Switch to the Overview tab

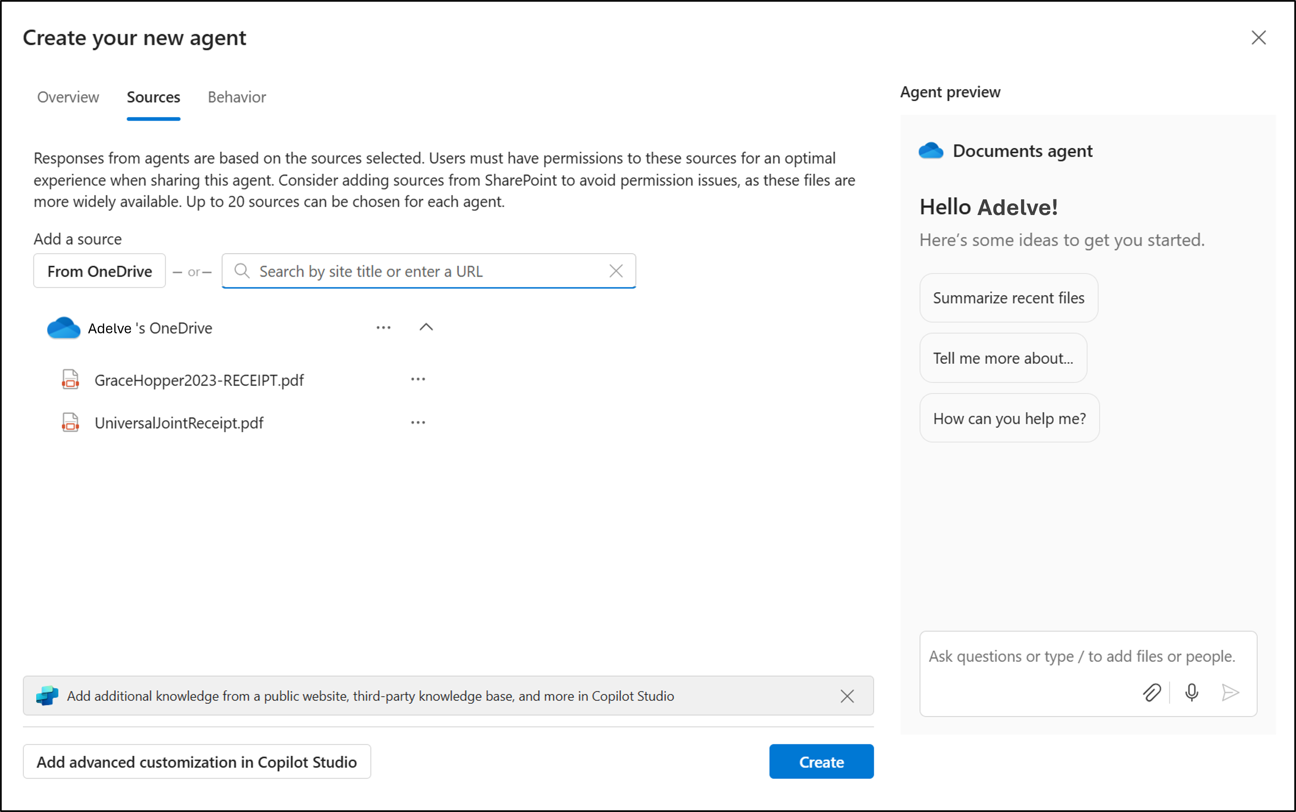68,97
